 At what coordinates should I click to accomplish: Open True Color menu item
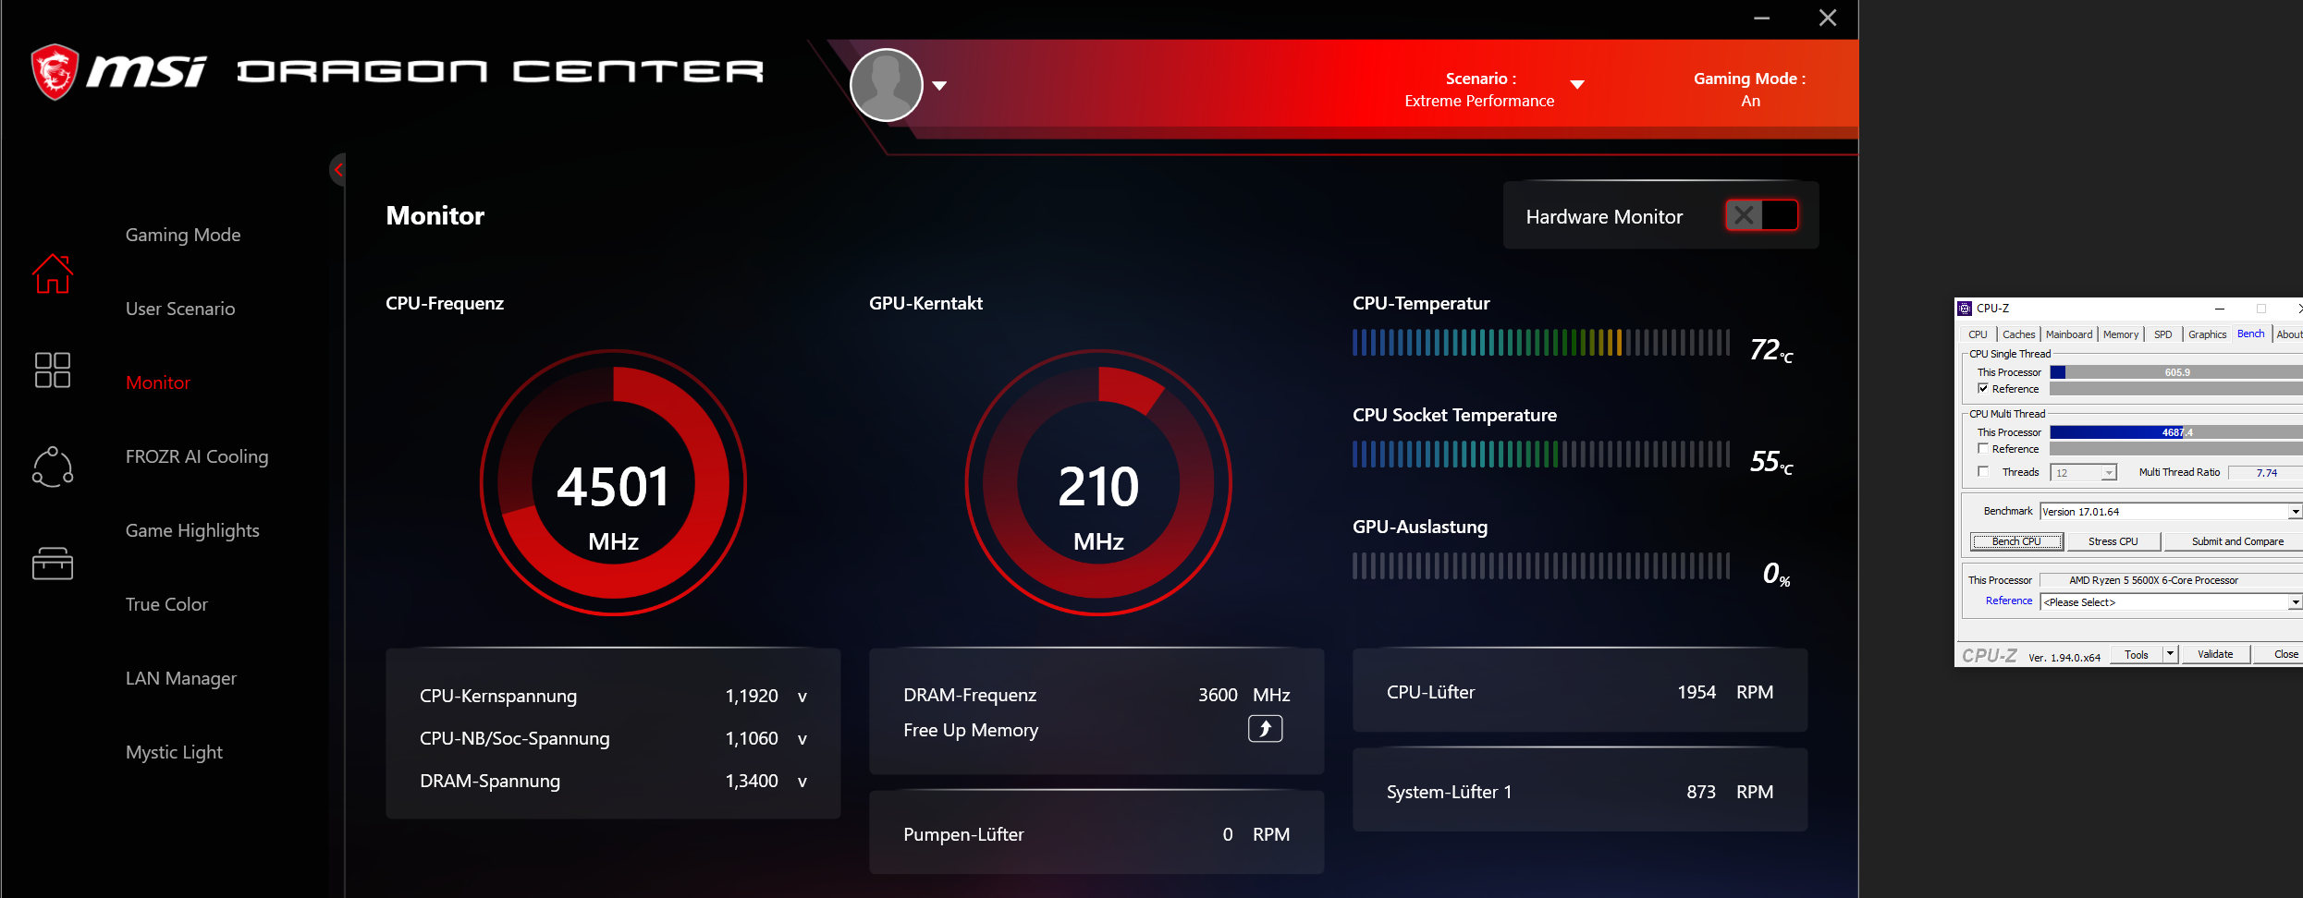pos(166,604)
